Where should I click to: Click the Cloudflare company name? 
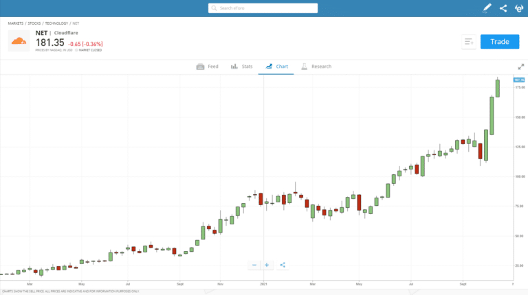click(x=66, y=33)
